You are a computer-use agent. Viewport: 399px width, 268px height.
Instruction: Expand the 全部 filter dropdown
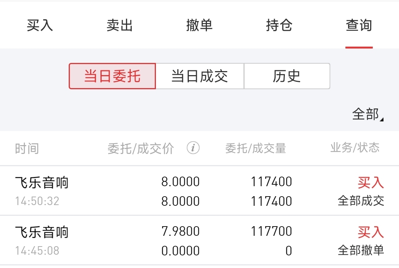click(x=367, y=114)
